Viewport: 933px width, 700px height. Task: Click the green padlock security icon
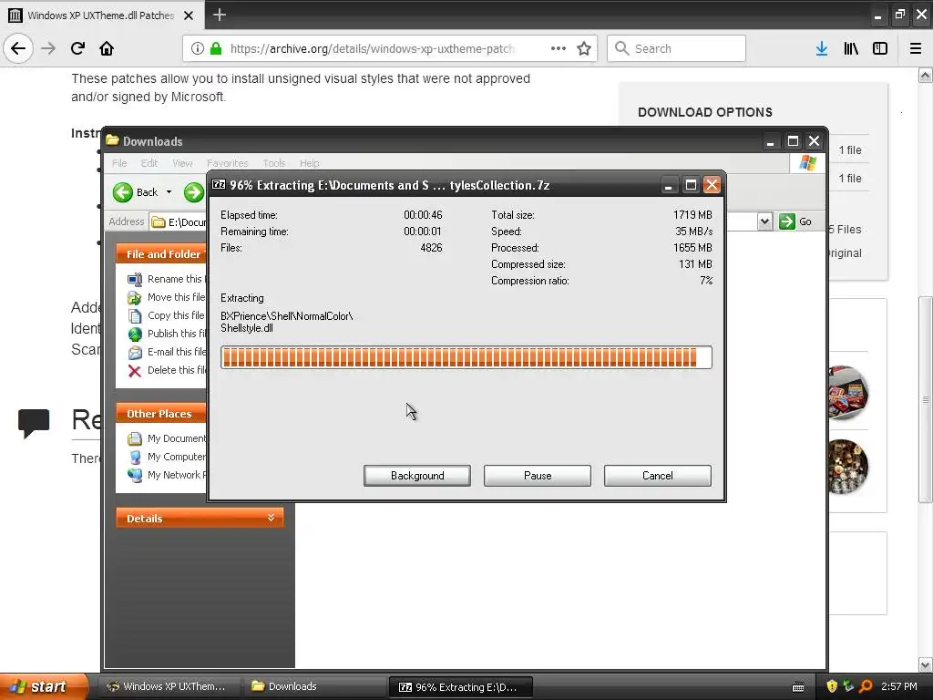216,48
